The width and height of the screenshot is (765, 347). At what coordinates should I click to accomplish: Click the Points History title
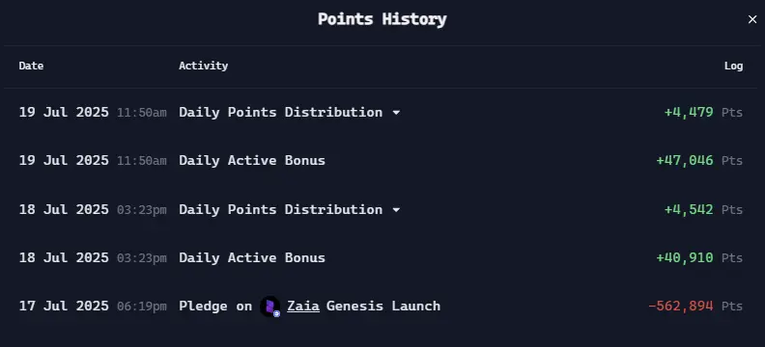pos(382,19)
